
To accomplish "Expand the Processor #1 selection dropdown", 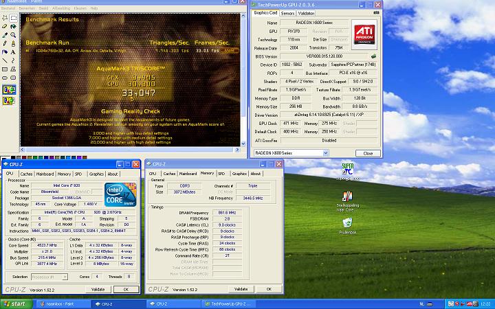I will point(65,277).
